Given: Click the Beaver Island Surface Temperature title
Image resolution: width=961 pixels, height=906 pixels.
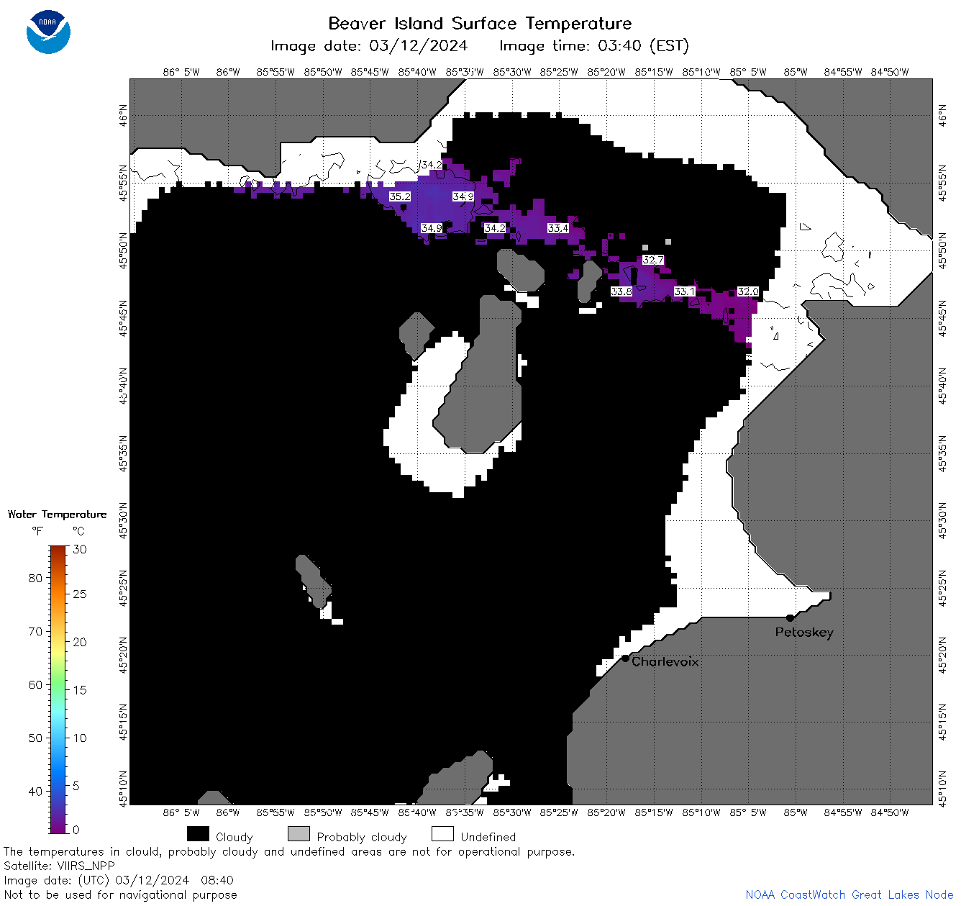Looking at the screenshot, I should (480, 23).
